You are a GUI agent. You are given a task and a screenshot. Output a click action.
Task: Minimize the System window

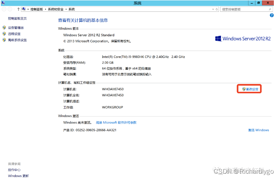252,3
